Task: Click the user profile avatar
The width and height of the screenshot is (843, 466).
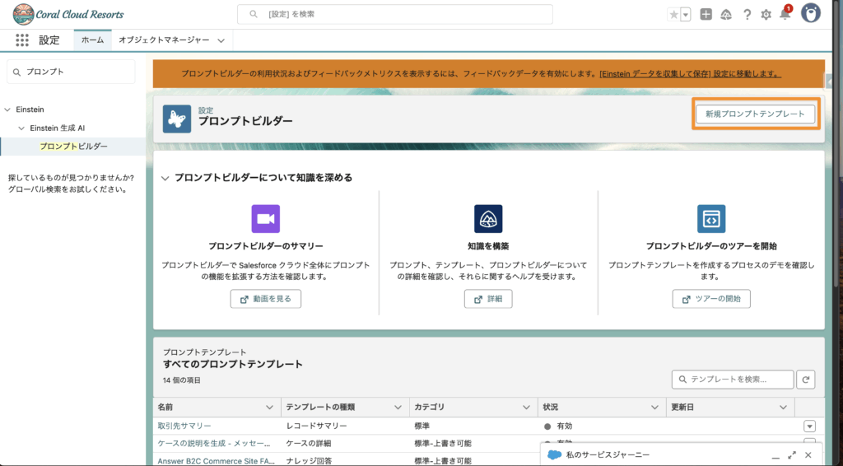Action: click(811, 14)
